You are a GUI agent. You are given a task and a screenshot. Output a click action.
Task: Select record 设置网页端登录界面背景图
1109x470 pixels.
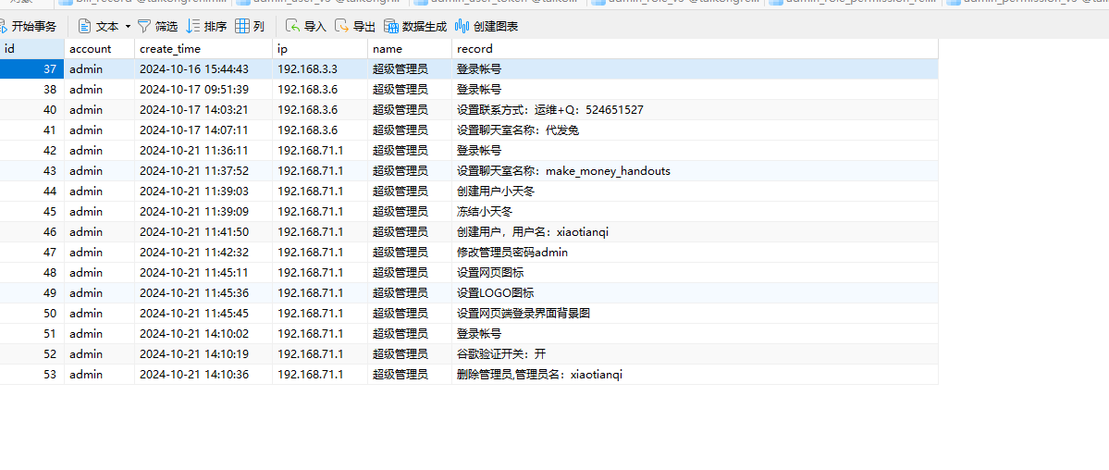[x=696, y=314]
